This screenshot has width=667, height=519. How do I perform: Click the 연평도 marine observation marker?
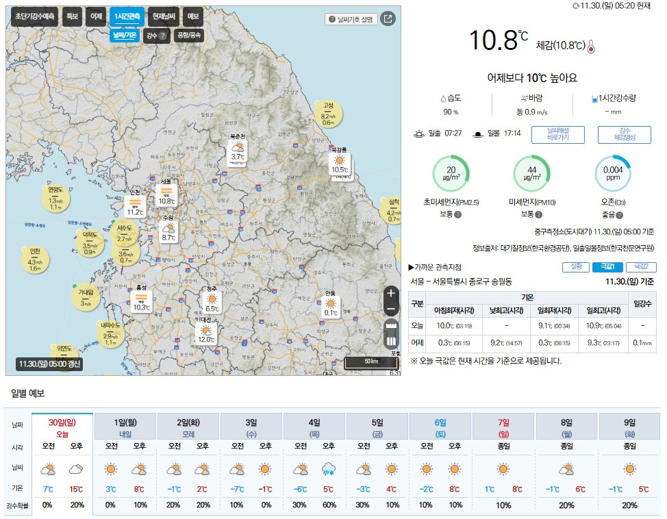pos(55,198)
